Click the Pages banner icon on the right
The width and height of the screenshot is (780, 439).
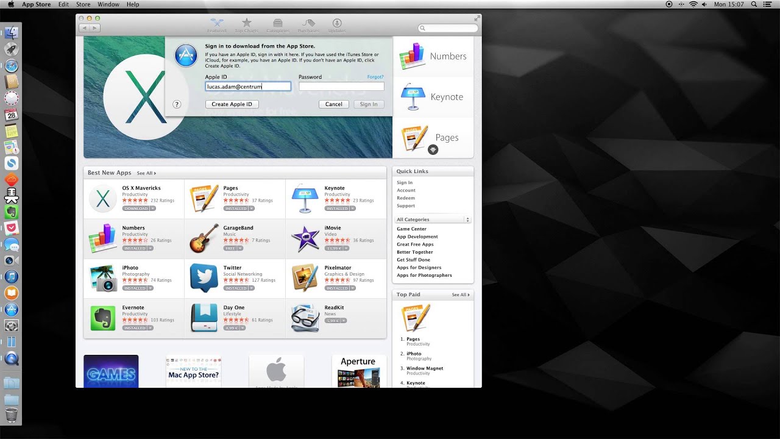tap(415, 138)
